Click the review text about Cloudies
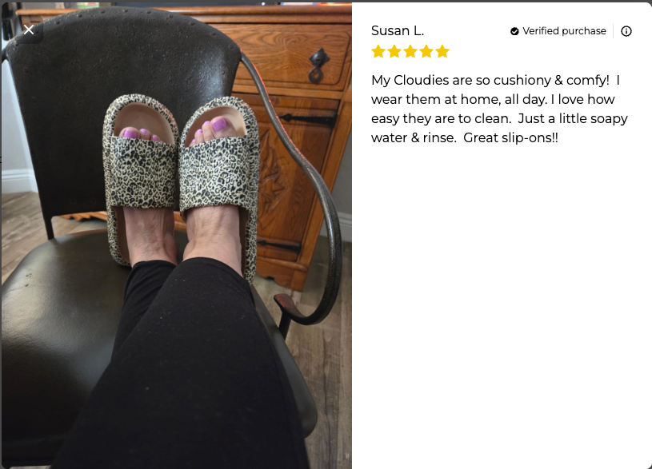 (x=499, y=109)
